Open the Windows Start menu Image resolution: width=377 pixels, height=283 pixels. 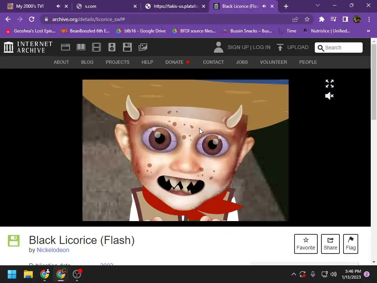click(12, 274)
